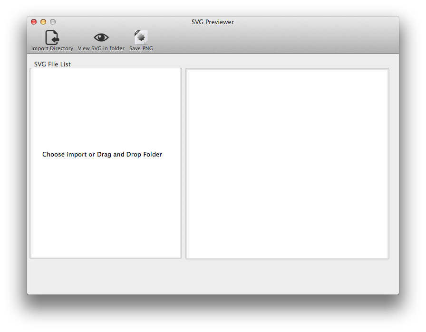426x332 pixels.
Task: Click the 'SVG Previewer' window title
Action: click(x=213, y=22)
